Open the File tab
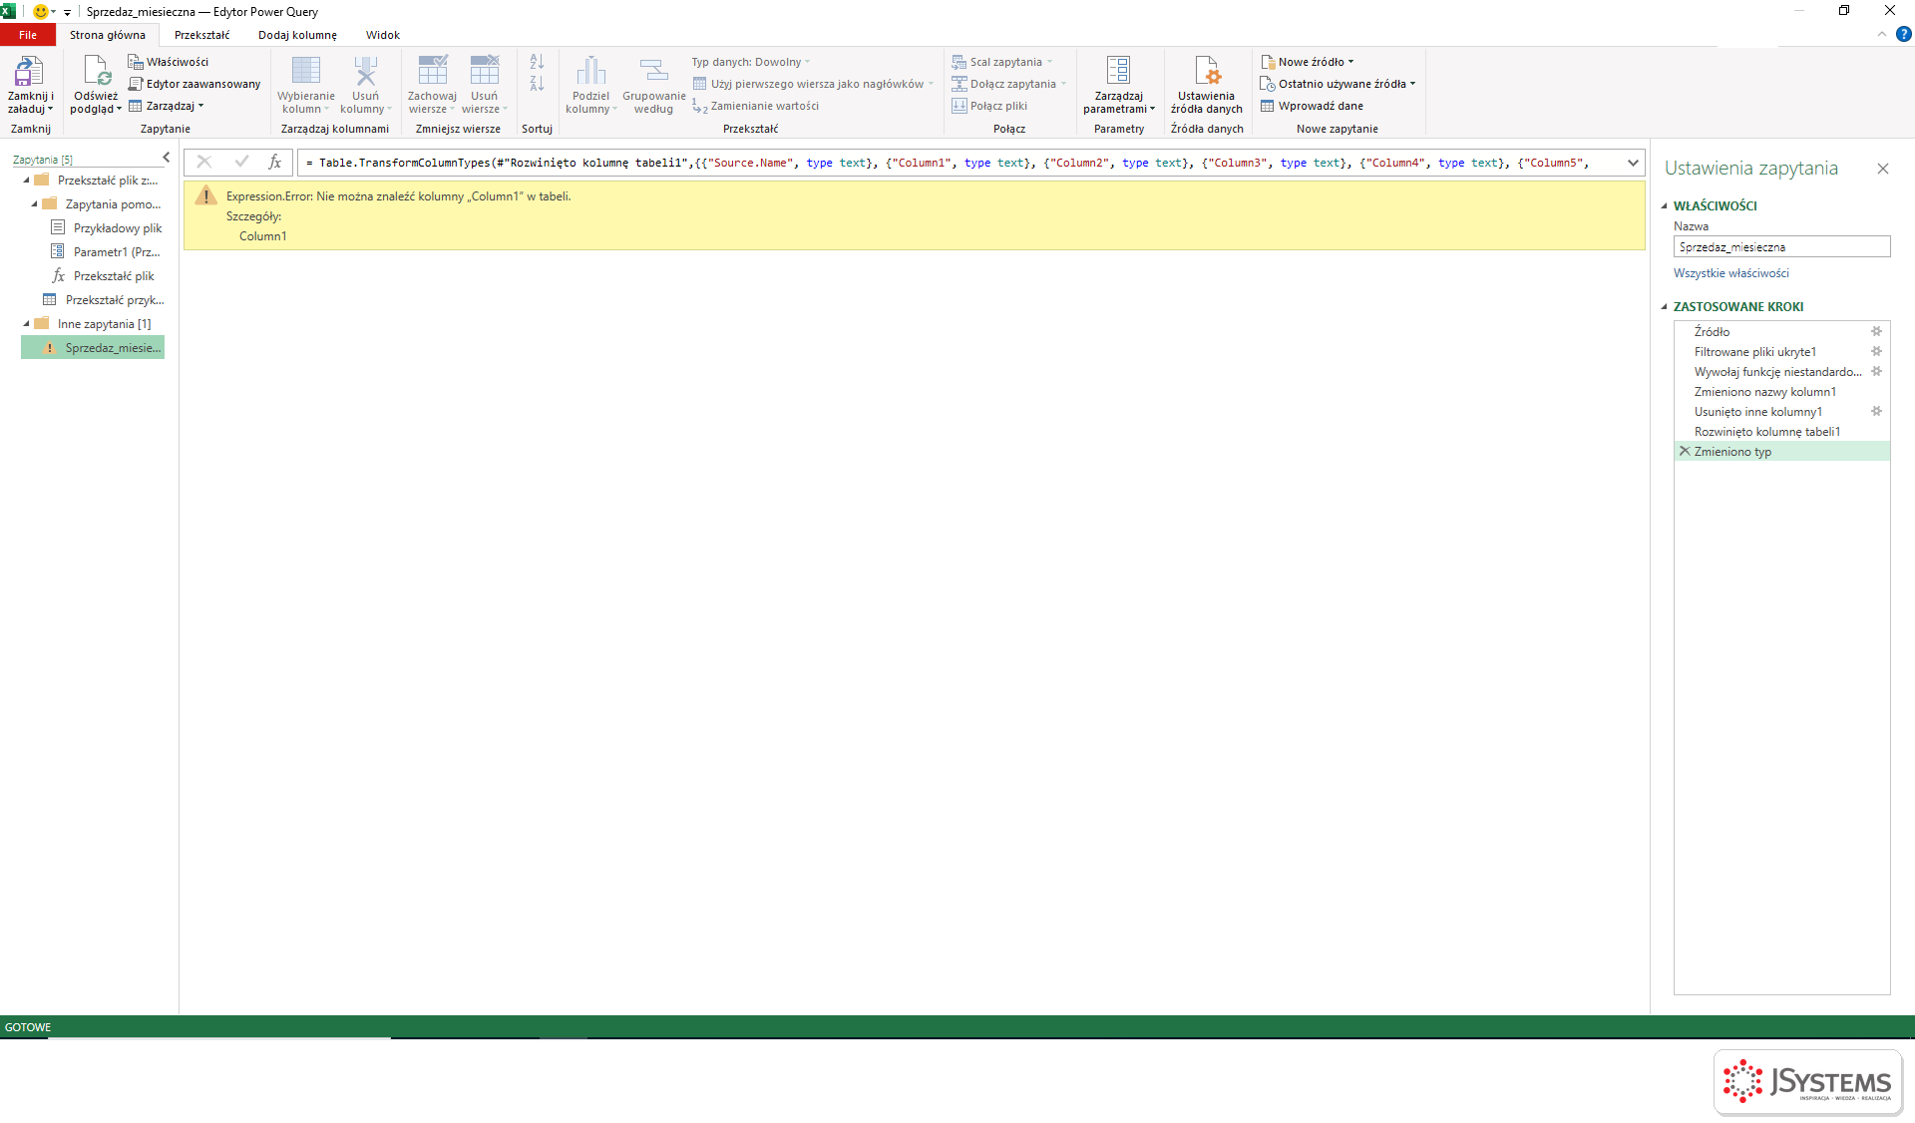Screen dimensions: 1915x1123 [28, 35]
